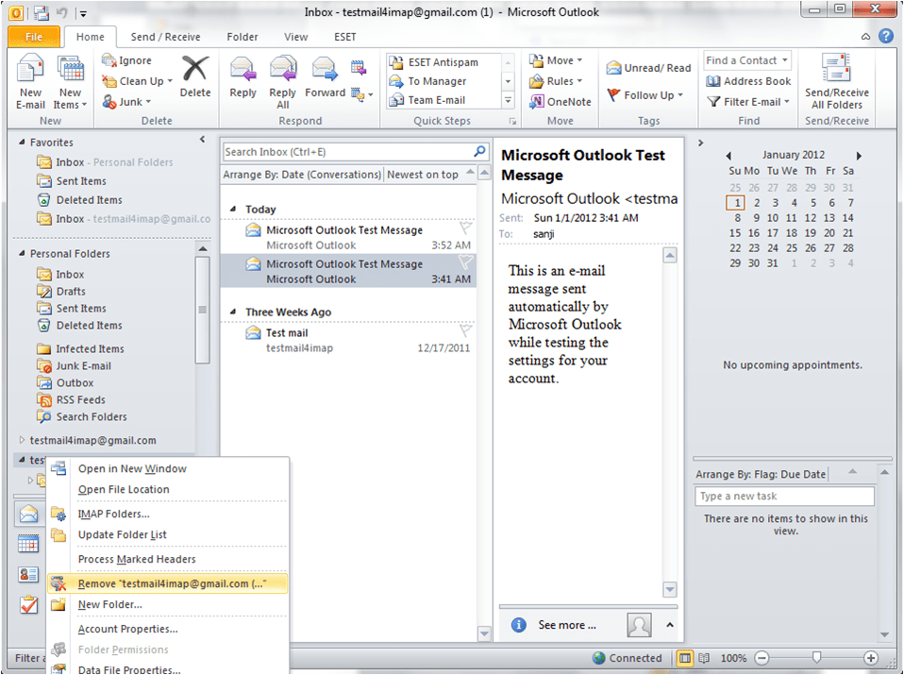The image size is (904, 675).
Task: Zoom out with the minus button
Action: 762,658
